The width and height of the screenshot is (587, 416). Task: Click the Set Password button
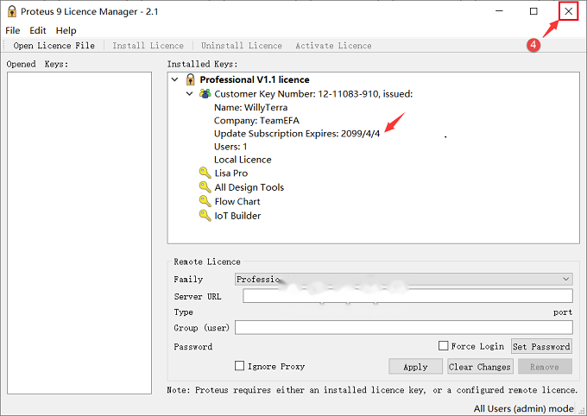click(x=541, y=346)
